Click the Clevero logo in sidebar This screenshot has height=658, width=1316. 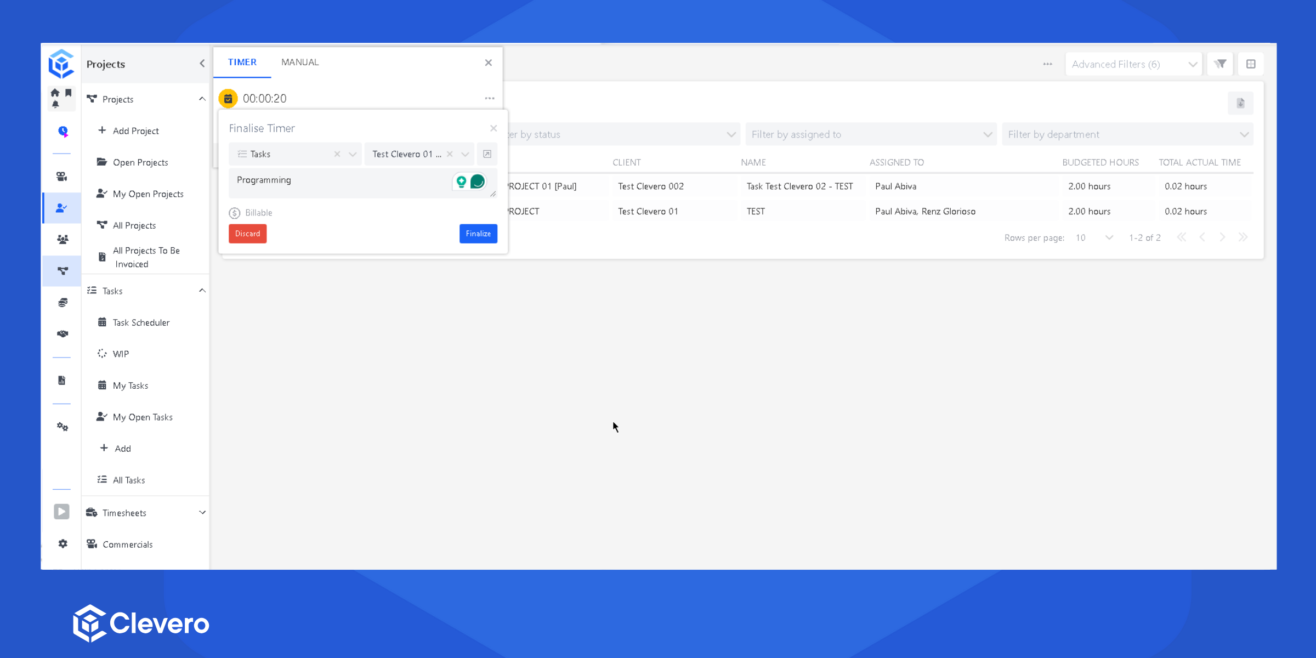coord(61,64)
